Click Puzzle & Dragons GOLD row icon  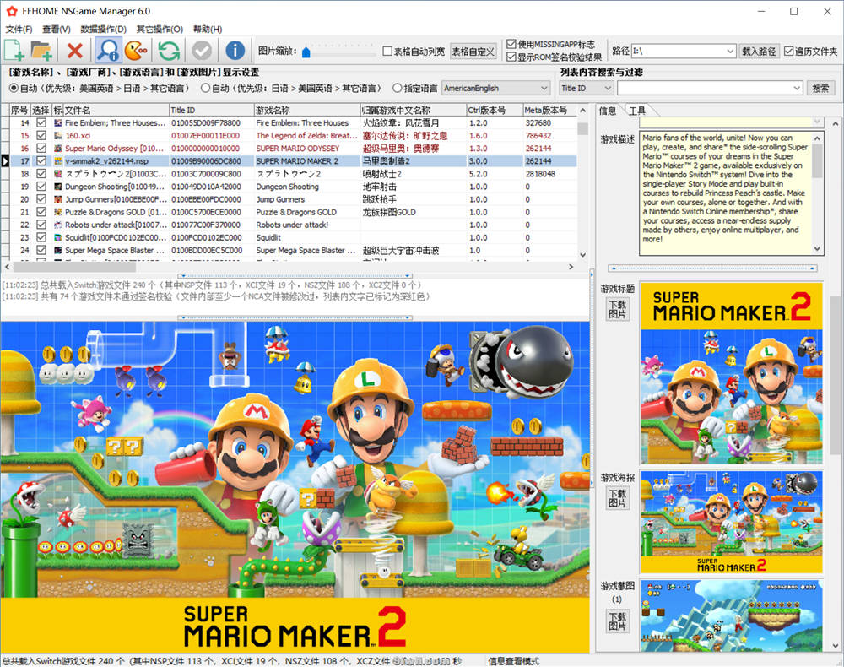point(58,212)
